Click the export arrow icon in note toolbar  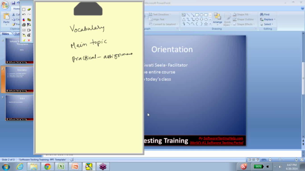29,30
